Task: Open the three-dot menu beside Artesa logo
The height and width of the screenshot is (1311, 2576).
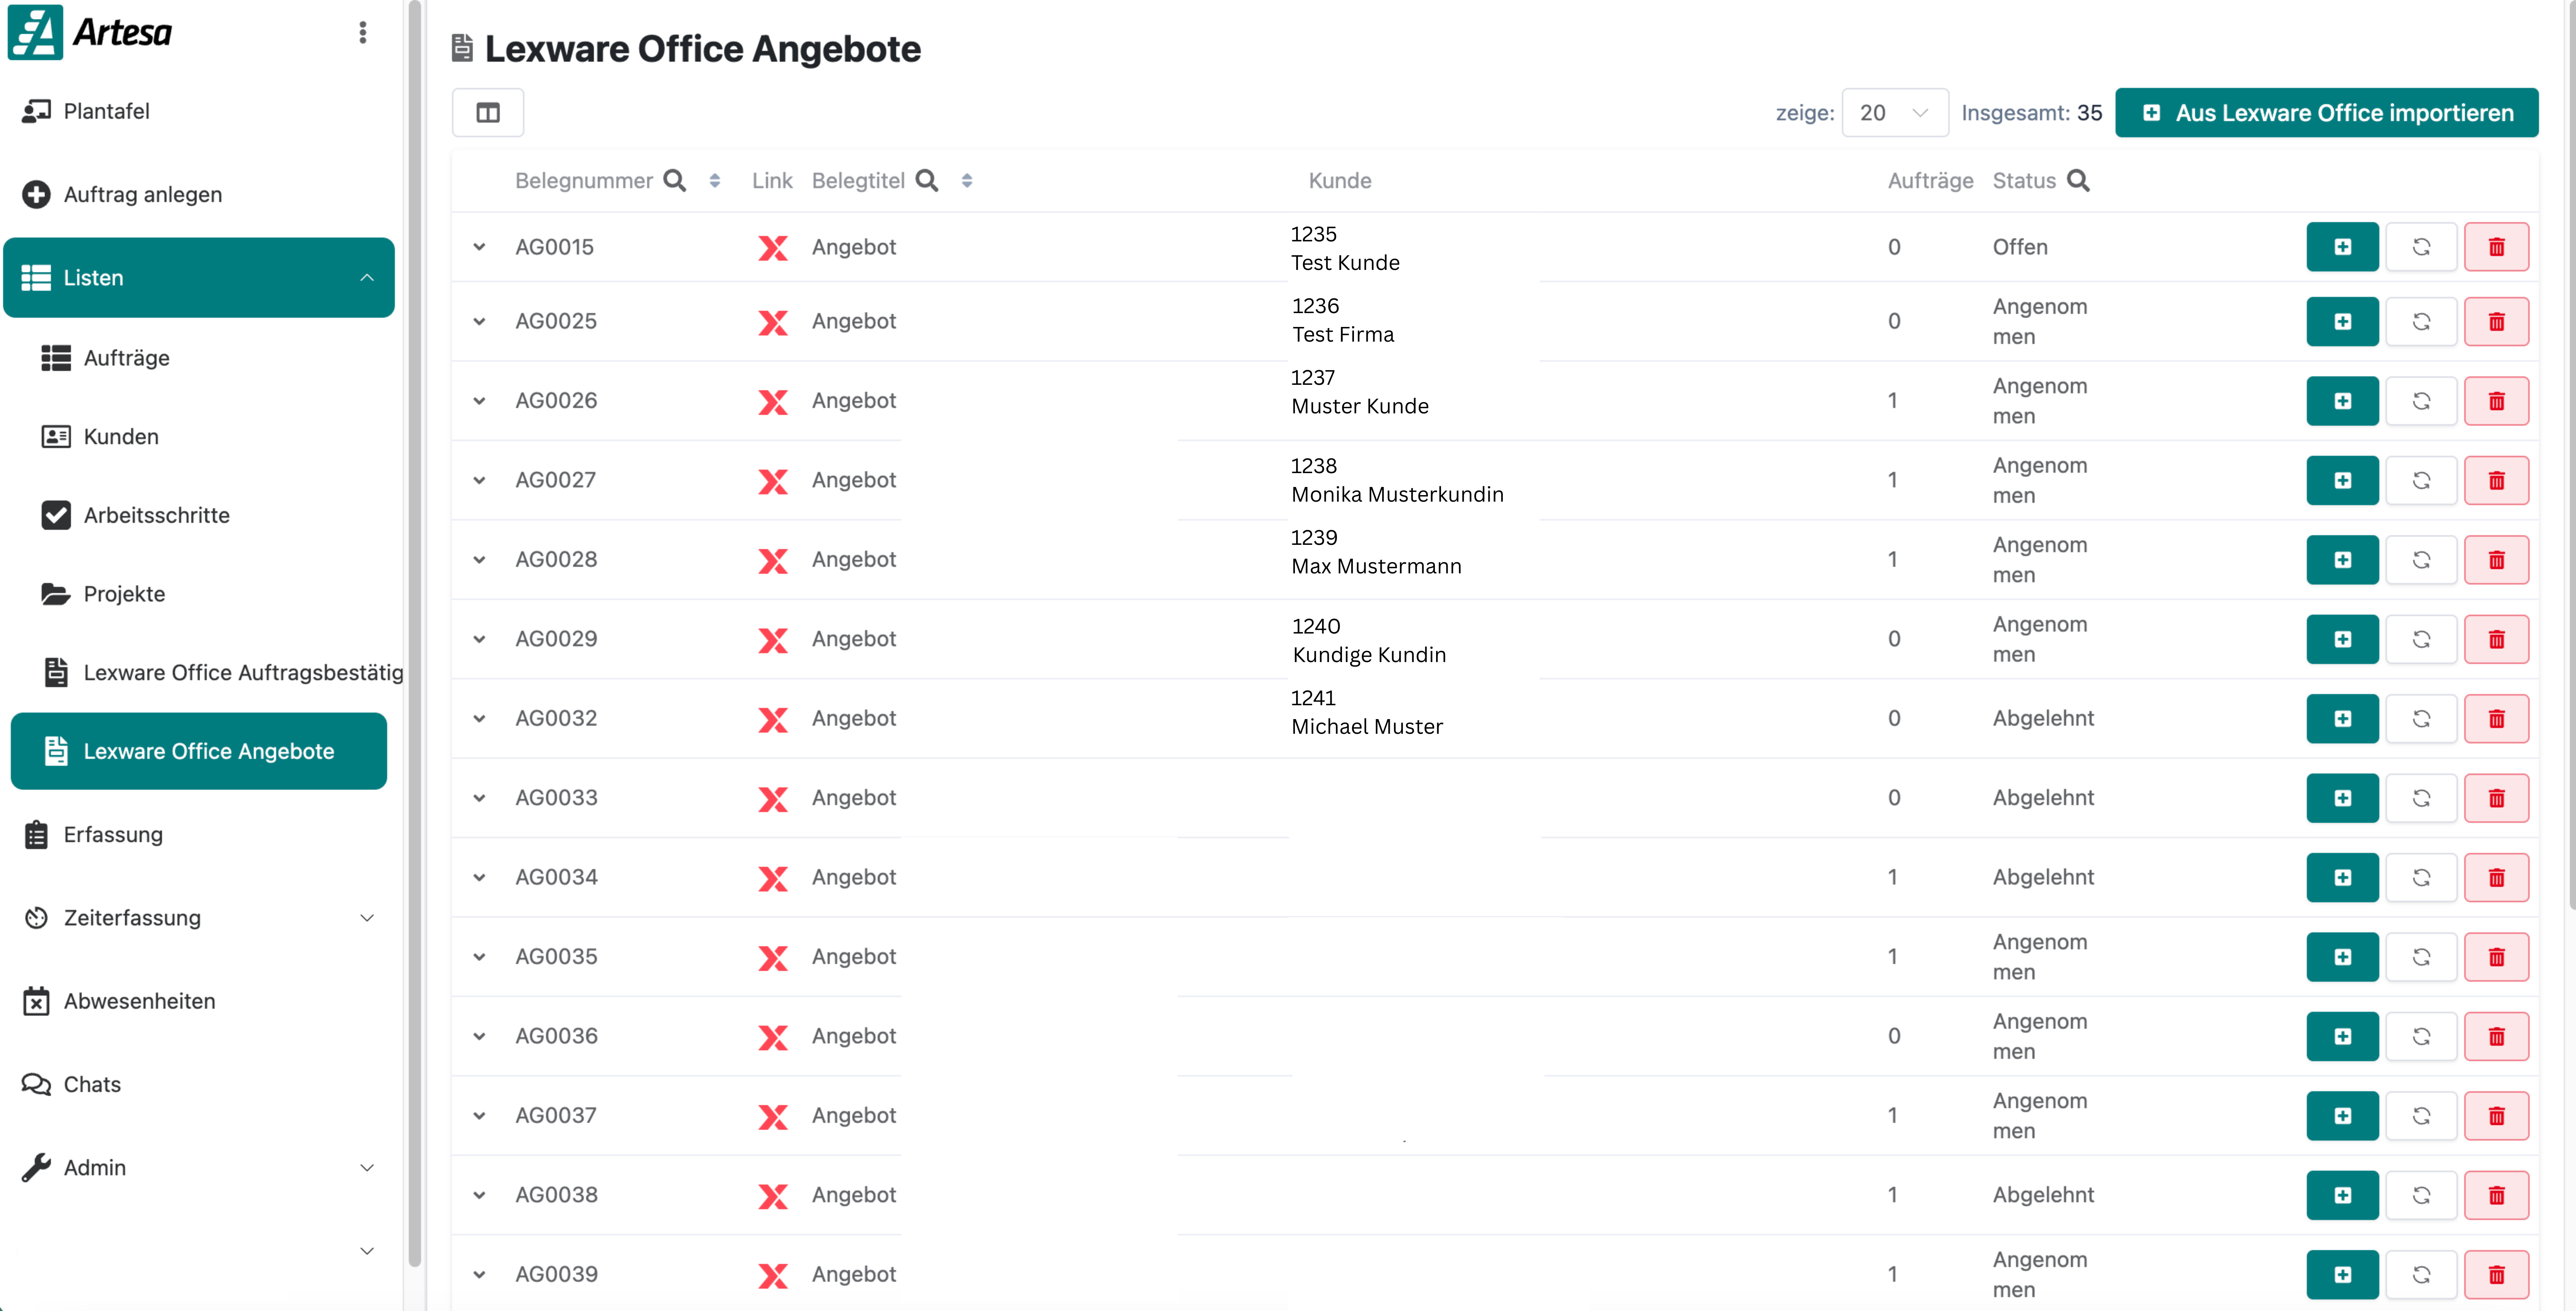Action: point(363,33)
